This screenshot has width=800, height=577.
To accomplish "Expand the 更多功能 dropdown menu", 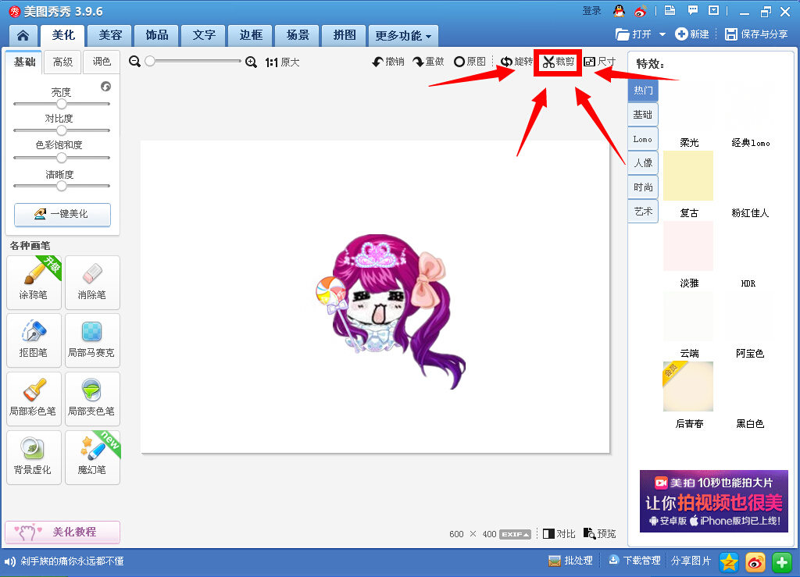I will pyautogui.click(x=403, y=36).
